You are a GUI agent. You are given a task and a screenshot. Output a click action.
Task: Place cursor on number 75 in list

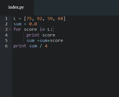point(29,19)
